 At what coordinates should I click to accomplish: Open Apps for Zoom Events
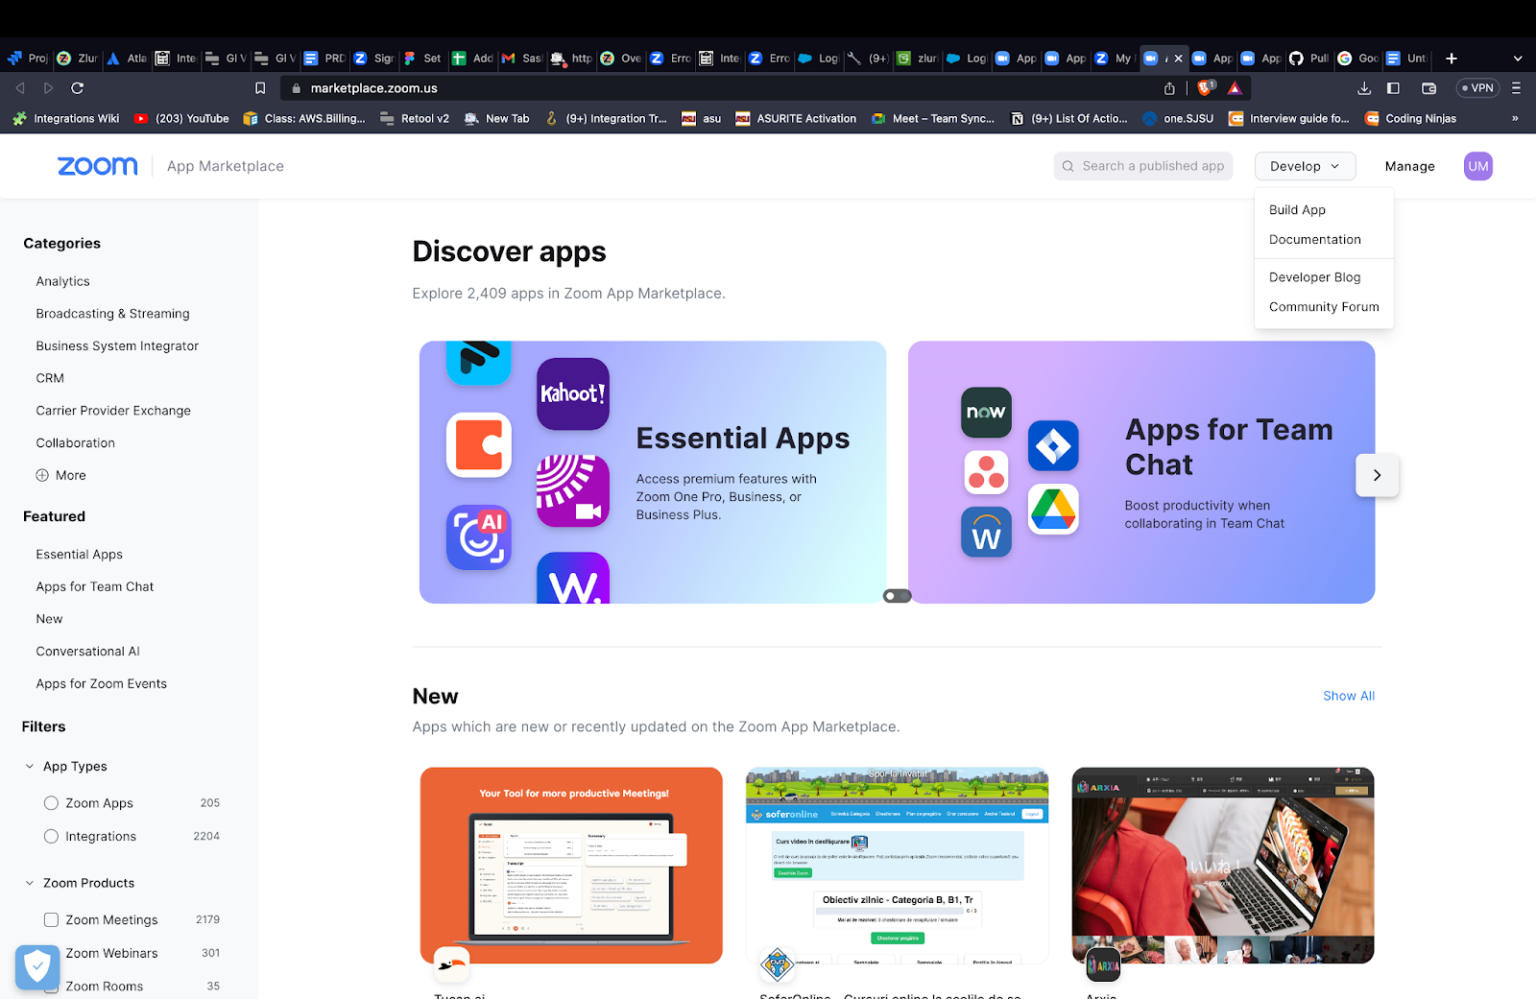(x=102, y=684)
